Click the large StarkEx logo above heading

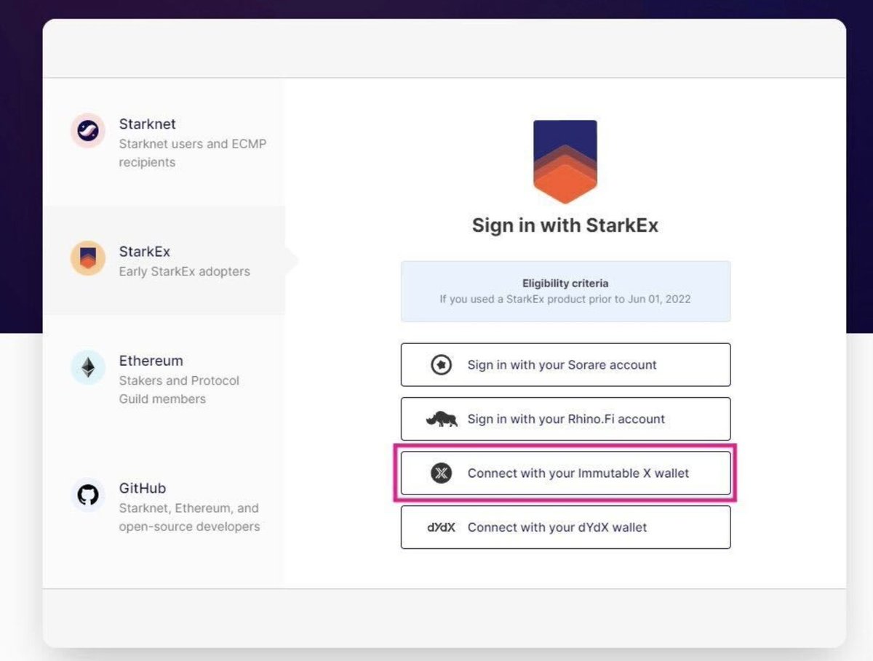pos(565,161)
